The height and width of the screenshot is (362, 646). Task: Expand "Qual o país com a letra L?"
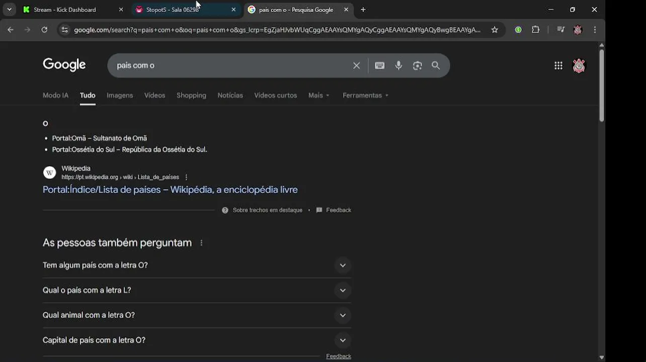coord(343,290)
